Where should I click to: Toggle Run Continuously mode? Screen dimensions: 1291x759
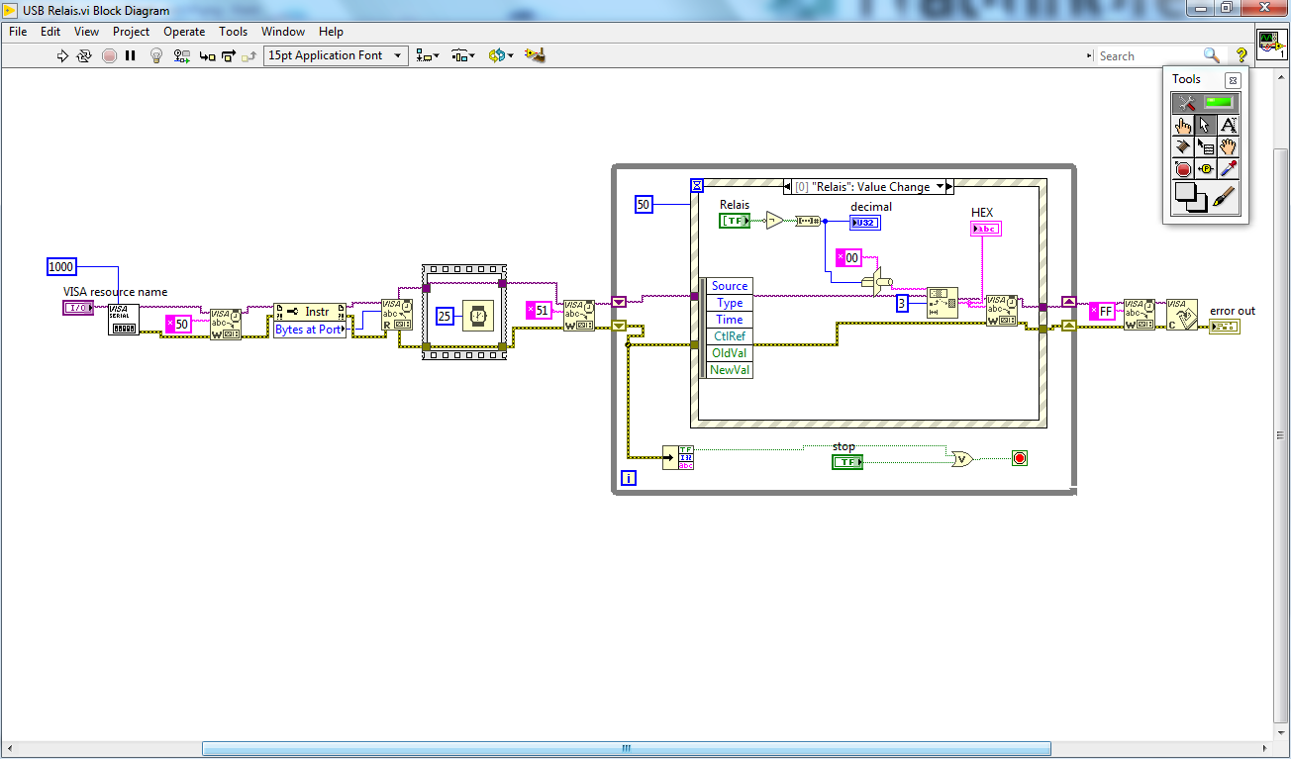[x=84, y=55]
